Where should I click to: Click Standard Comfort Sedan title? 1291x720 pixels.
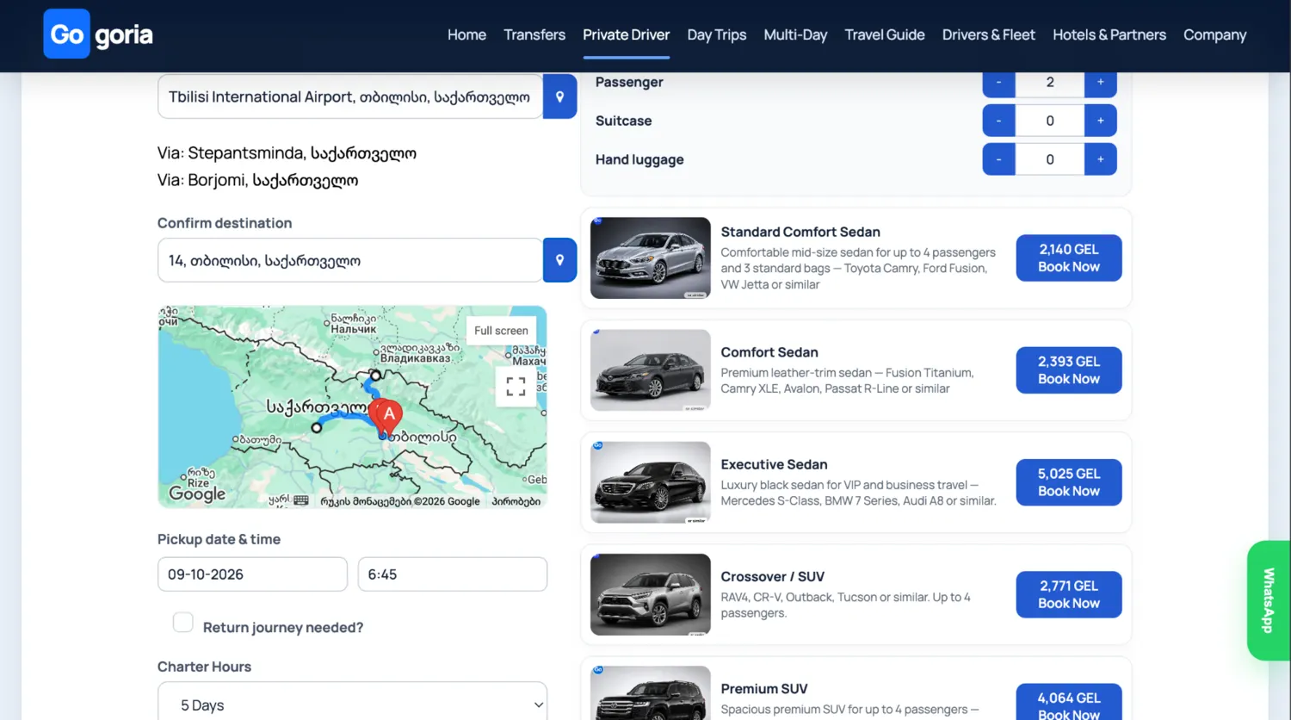click(800, 232)
